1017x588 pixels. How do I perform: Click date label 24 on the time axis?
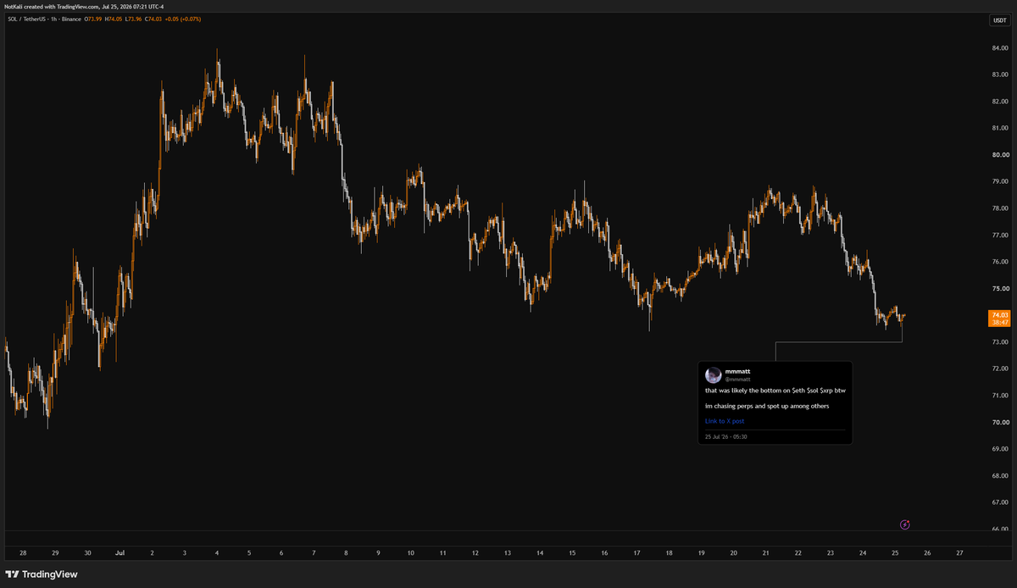(x=863, y=552)
